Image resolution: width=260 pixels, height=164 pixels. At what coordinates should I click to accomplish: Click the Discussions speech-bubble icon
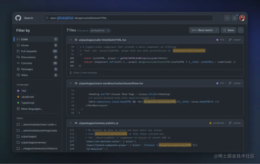(18, 57)
